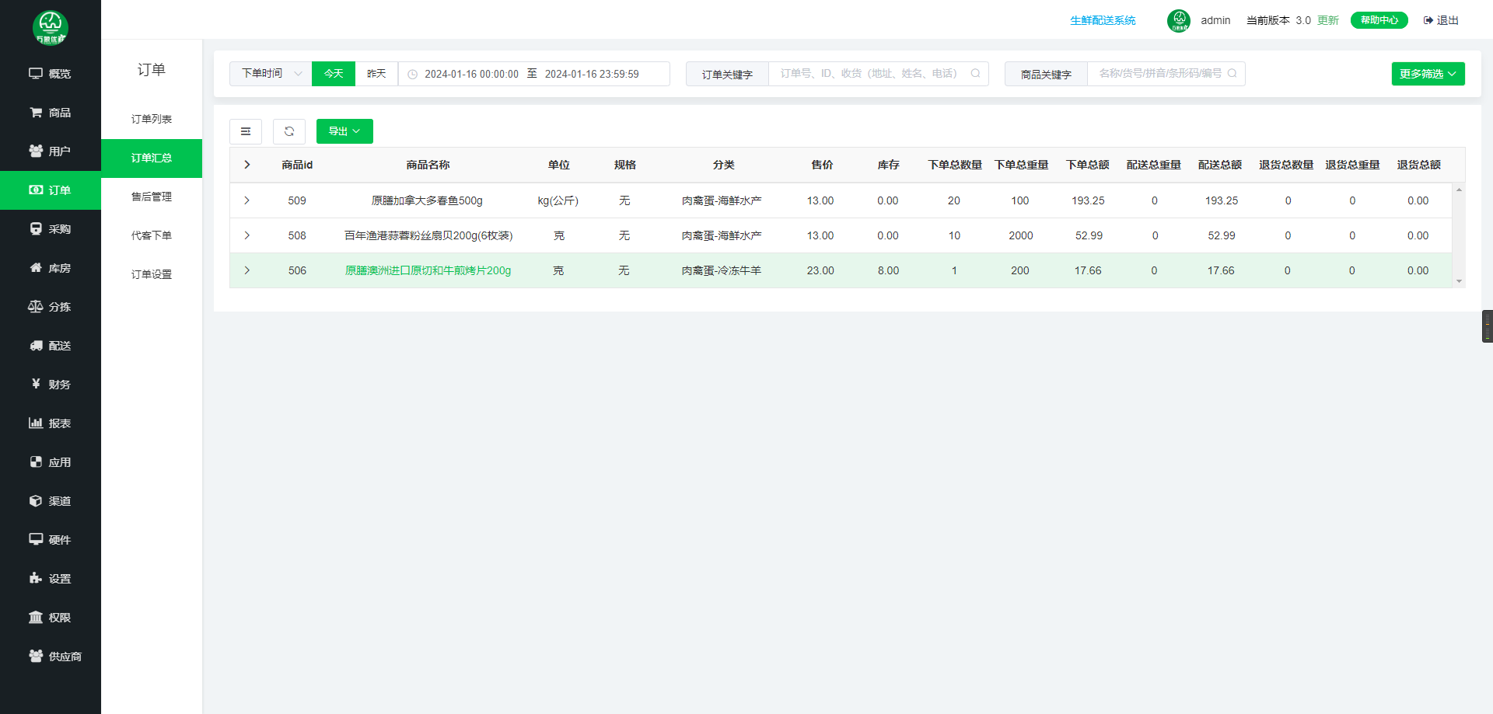Click product name 原膳加拿大多春鱼500g
This screenshot has width=1493, height=714.
(427, 200)
